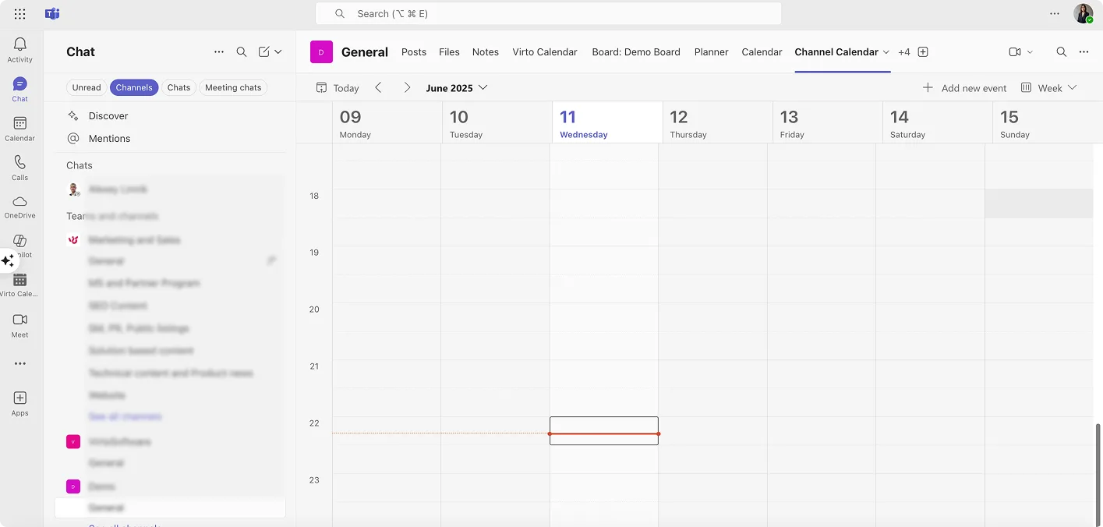Viewport: 1103px width, 527px height.
Task: Filter chats to show Unread only
Action: 86,87
